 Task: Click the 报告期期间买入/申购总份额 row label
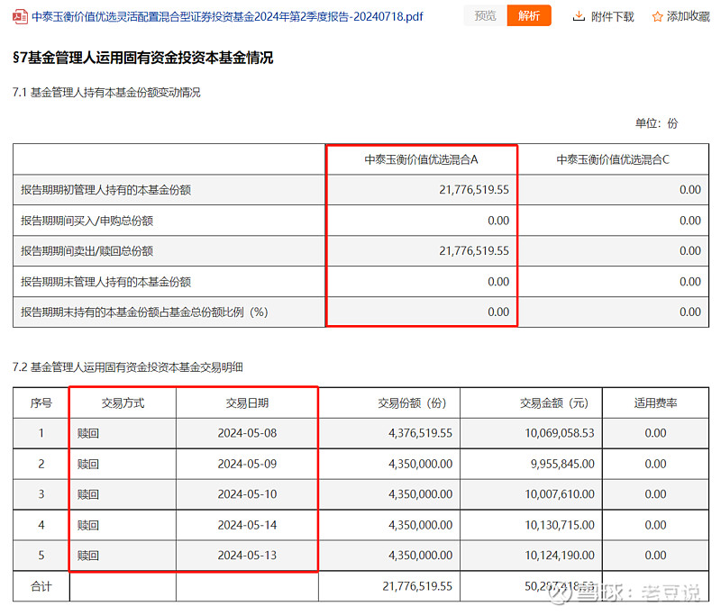pos(87,221)
